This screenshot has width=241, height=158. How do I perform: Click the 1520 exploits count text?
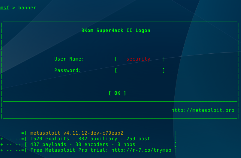(x=50, y=139)
